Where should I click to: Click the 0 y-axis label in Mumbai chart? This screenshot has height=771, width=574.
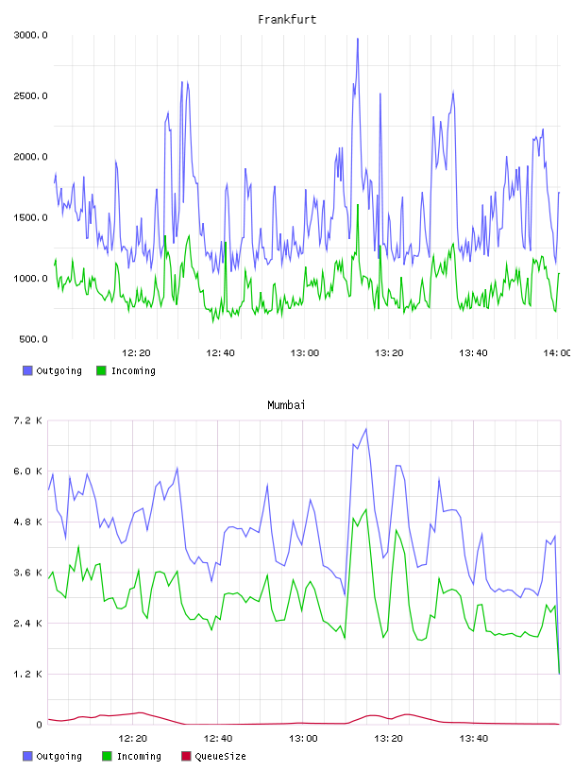pos(39,725)
